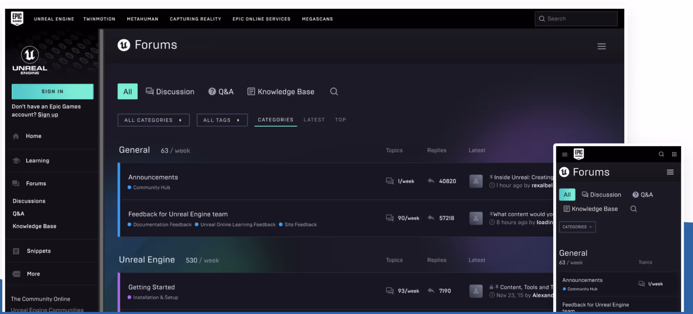Open the CATEGORIES dropdown in mobile preview
Image resolution: width=693 pixels, height=314 pixels.
click(577, 227)
